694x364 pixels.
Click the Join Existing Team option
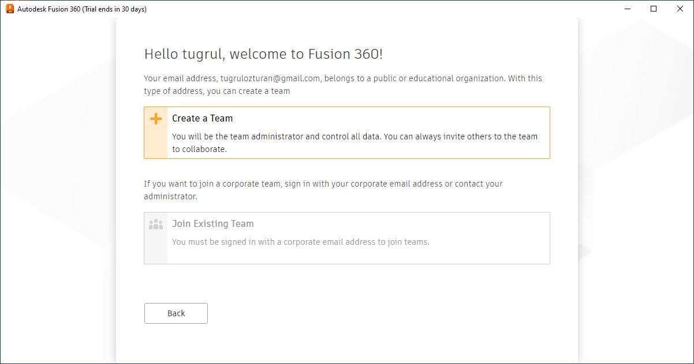coord(346,238)
